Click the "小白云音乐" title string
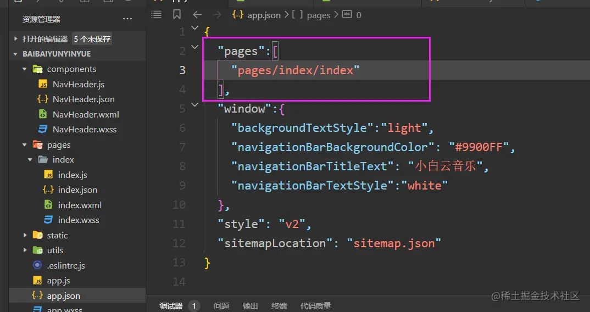Image resolution: width=590 pixels, height=312 pixels. pos(446,166)
